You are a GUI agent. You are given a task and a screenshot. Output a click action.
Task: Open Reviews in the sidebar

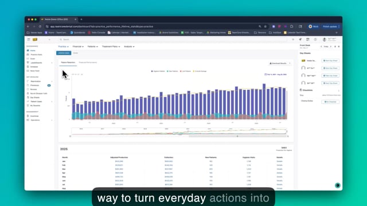(33, 89)
